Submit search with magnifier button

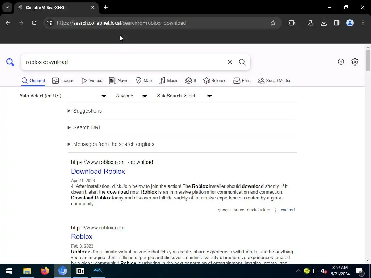242,62
